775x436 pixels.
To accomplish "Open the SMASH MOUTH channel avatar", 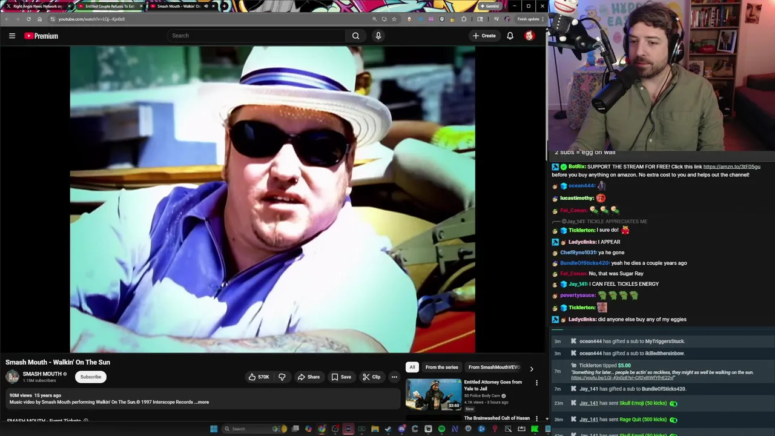I will [12, 377].
